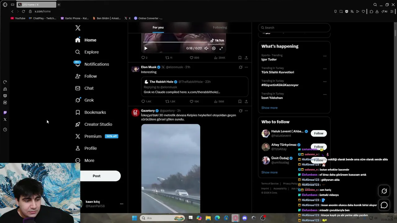Open YouTube bookmark
397x223 pixels.
[x=18, y=18]
